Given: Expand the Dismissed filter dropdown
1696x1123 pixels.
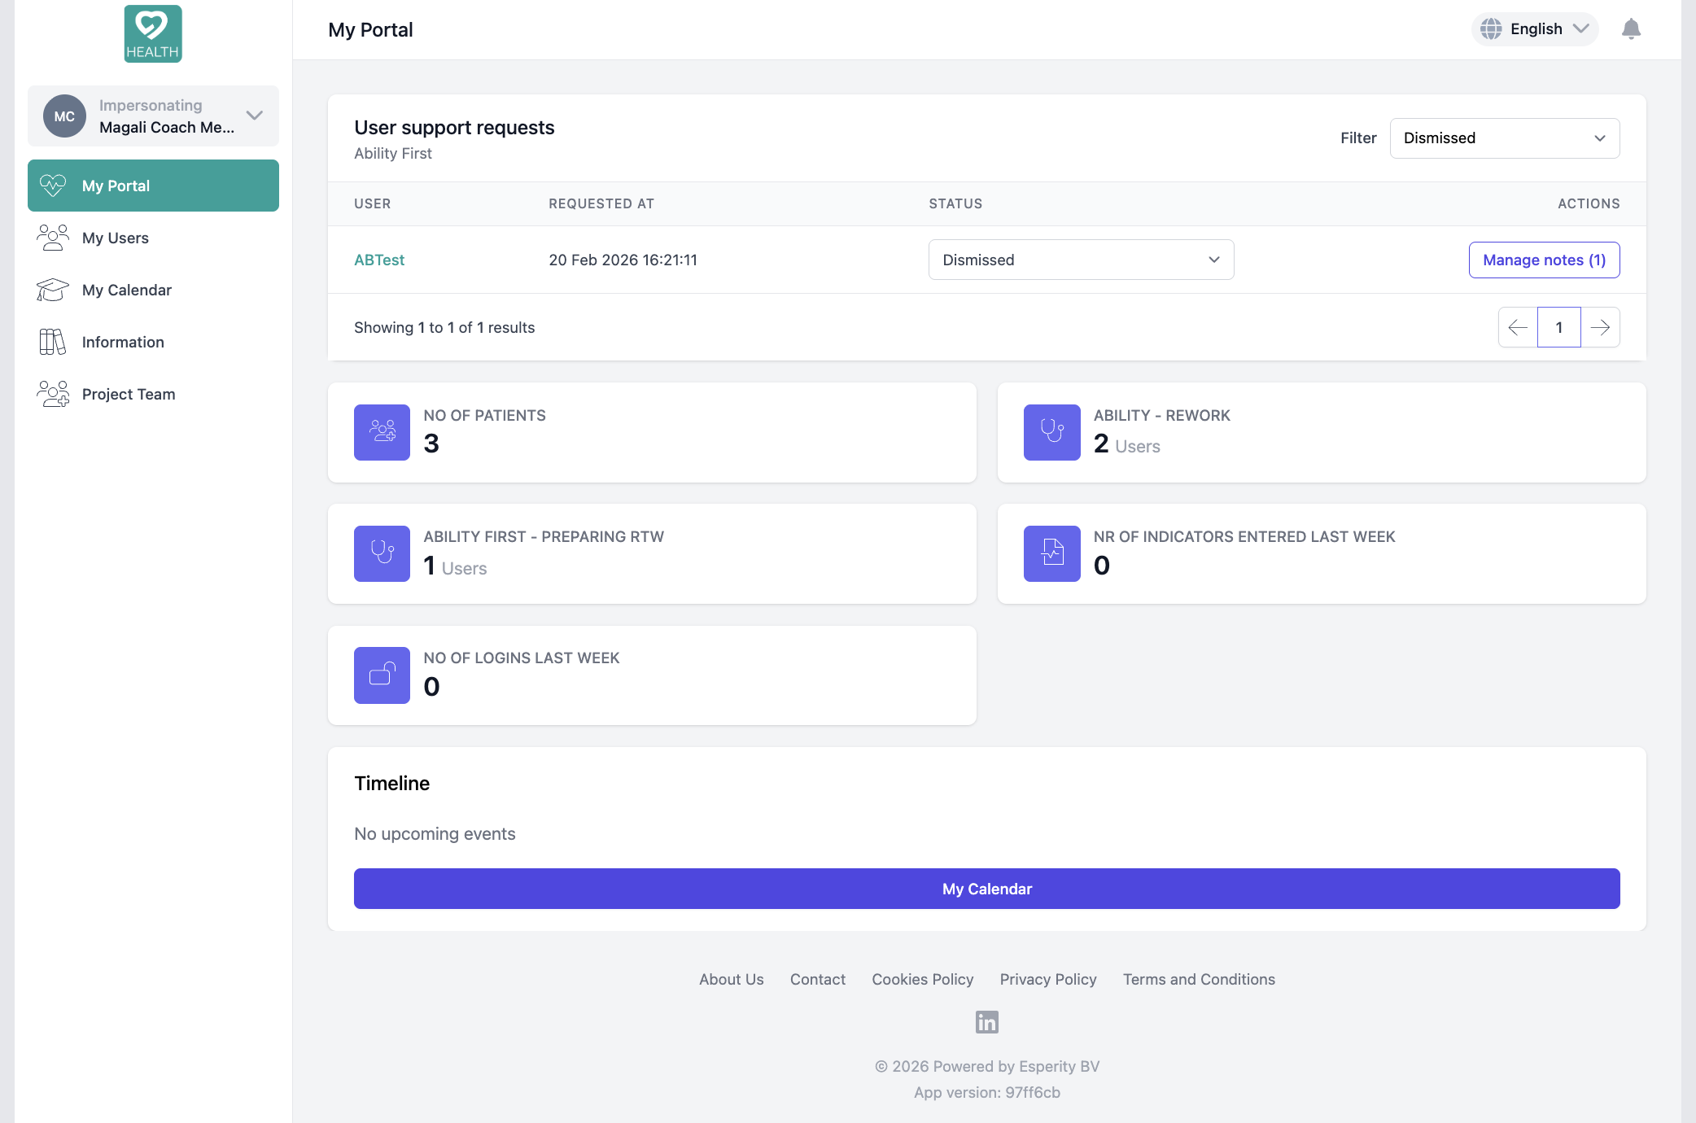Looking at the screenshot, I should click(1504, 138).
